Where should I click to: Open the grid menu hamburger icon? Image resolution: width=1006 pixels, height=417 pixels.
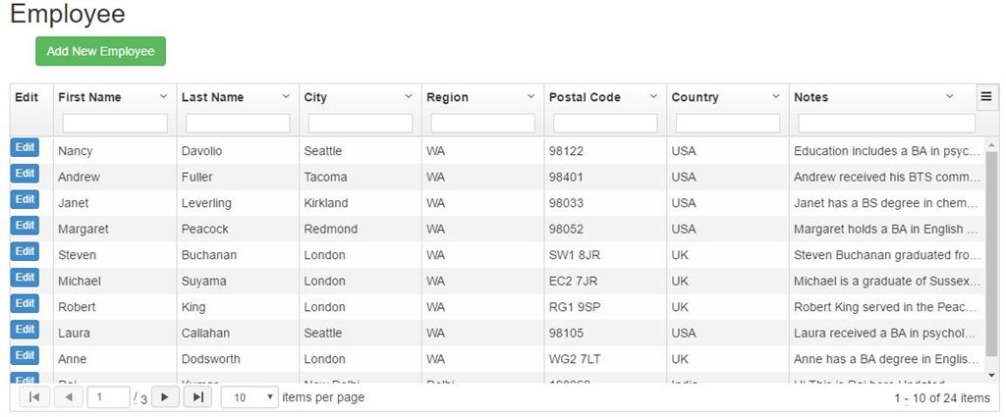[986, 96]
